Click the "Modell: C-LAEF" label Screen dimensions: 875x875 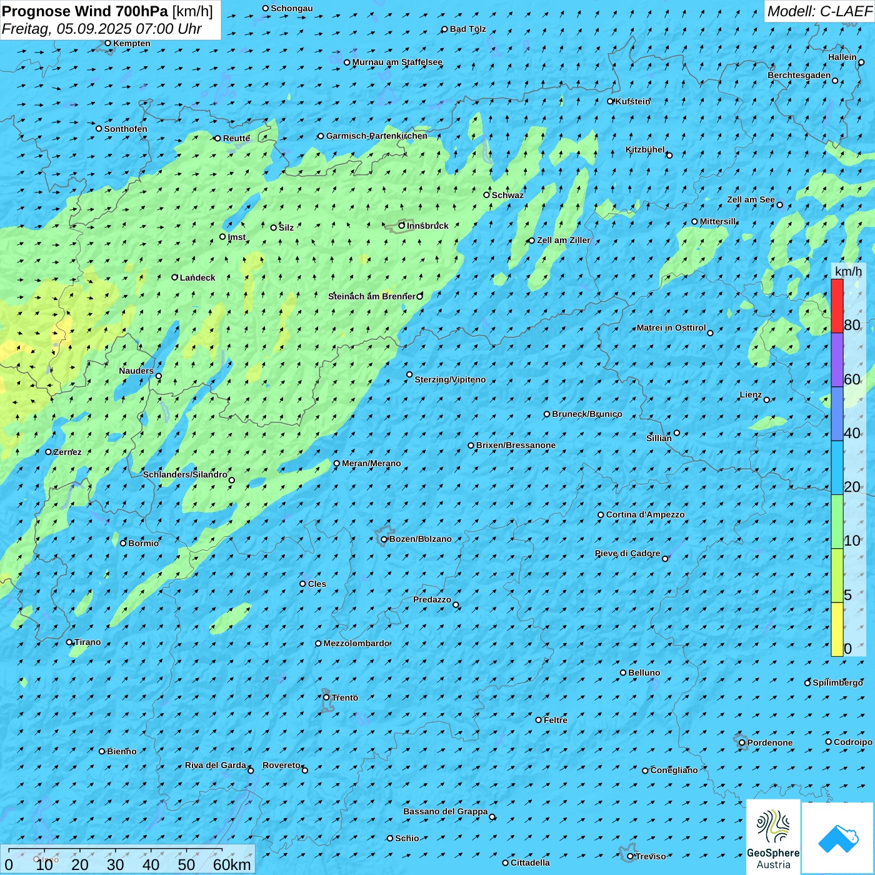coord(819,11)
